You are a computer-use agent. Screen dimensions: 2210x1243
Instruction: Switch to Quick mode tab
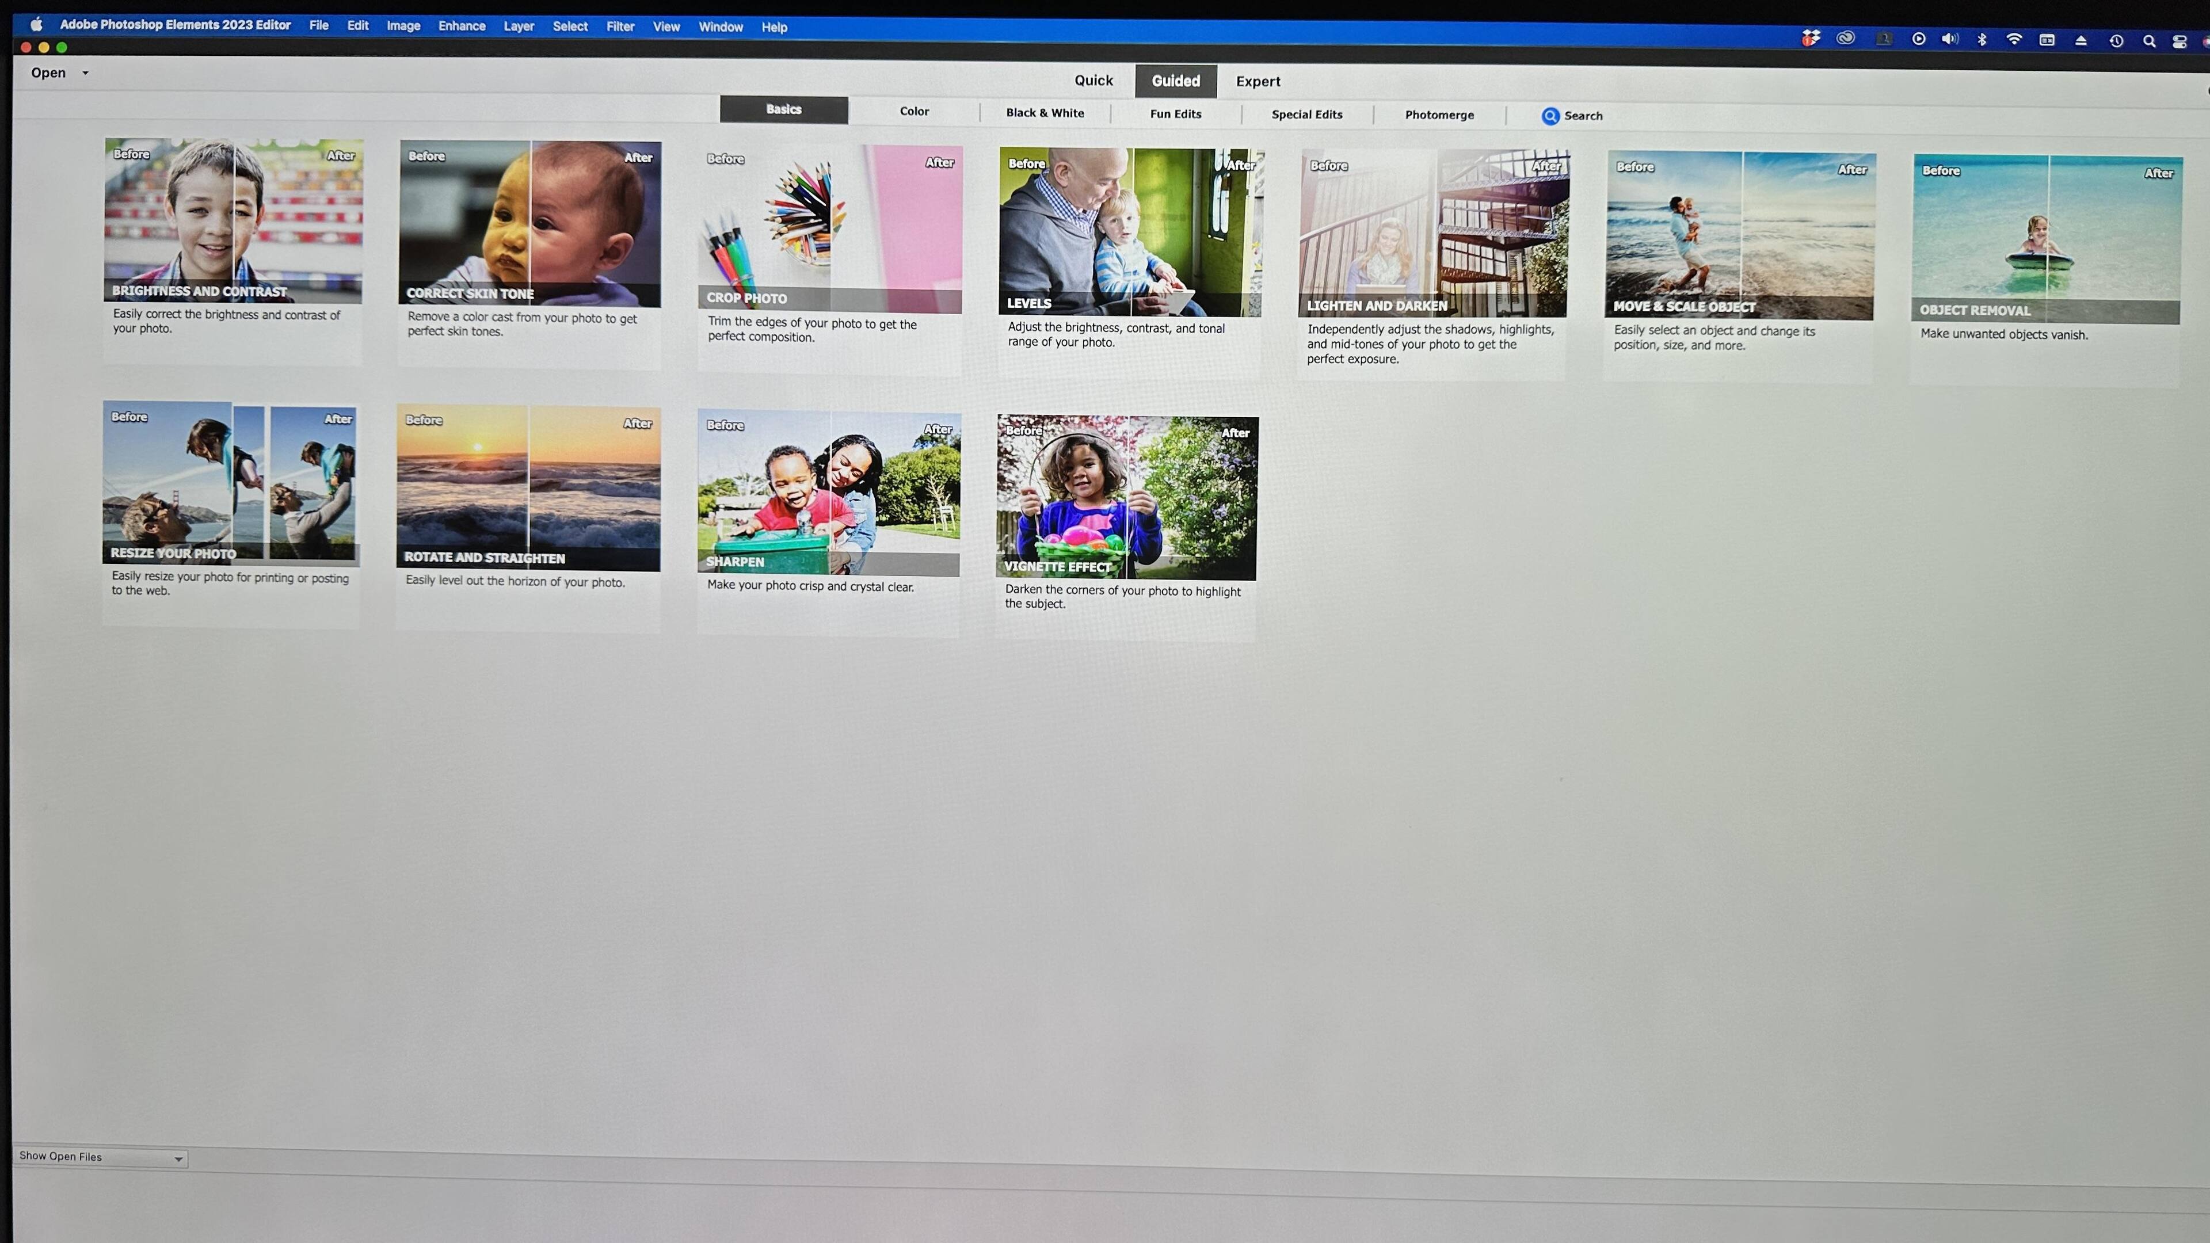point(1093,81)
